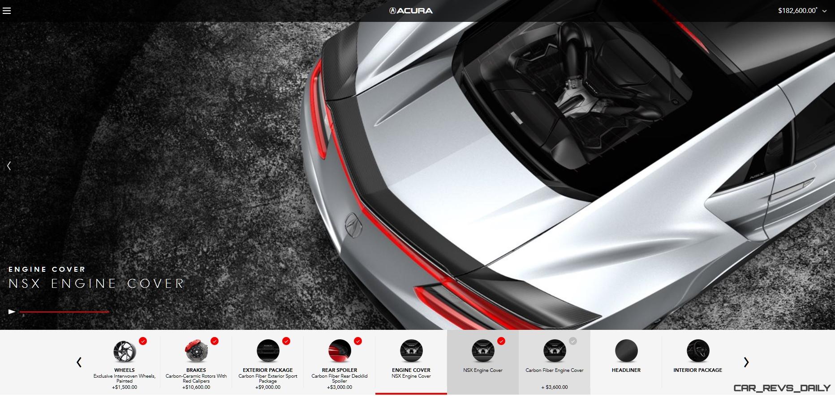Open the Interior Package steering wheel icon
The image size is (835, 396).
pos(698,351)
